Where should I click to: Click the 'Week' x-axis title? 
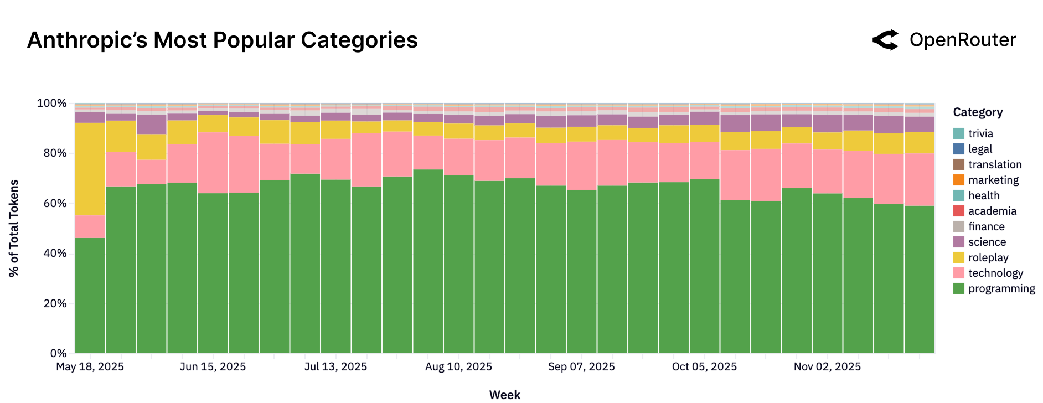pos(504,395)
